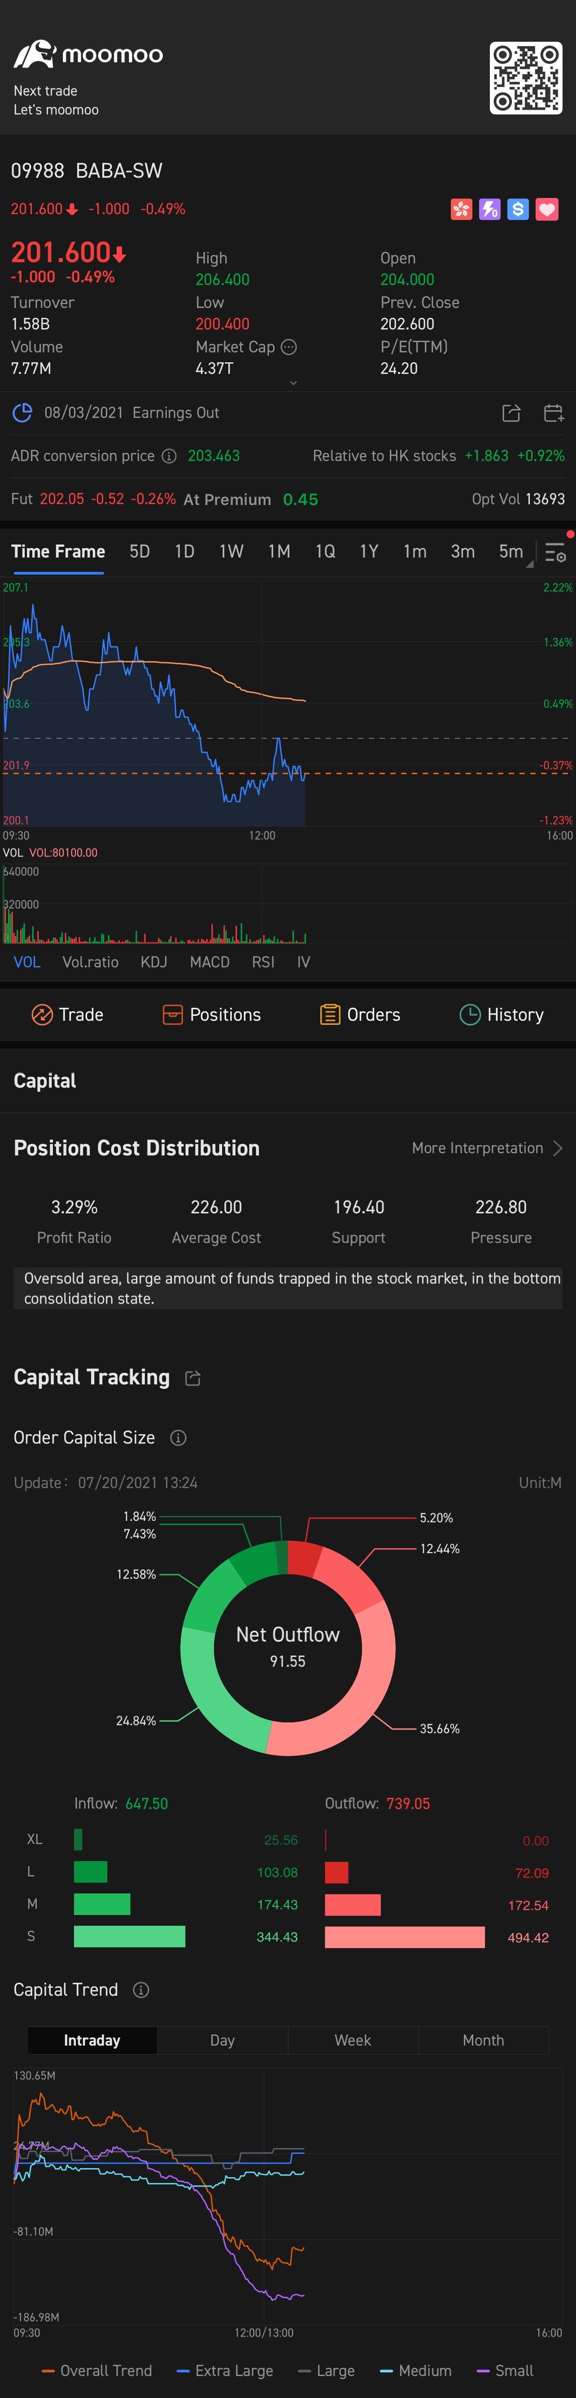Tap the intraday price chart area
This screenshot has width=576, height=2398.
coord(288,703)
